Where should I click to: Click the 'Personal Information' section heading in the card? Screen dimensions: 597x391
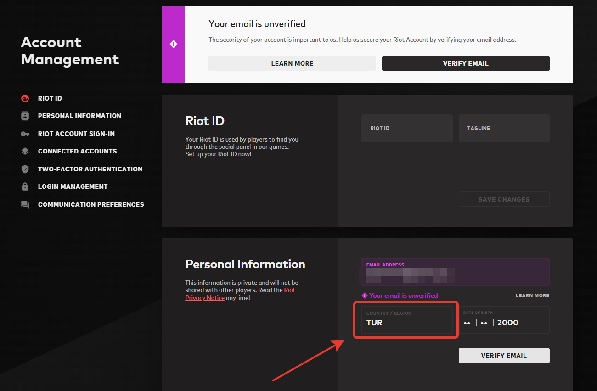pos(245,264)
